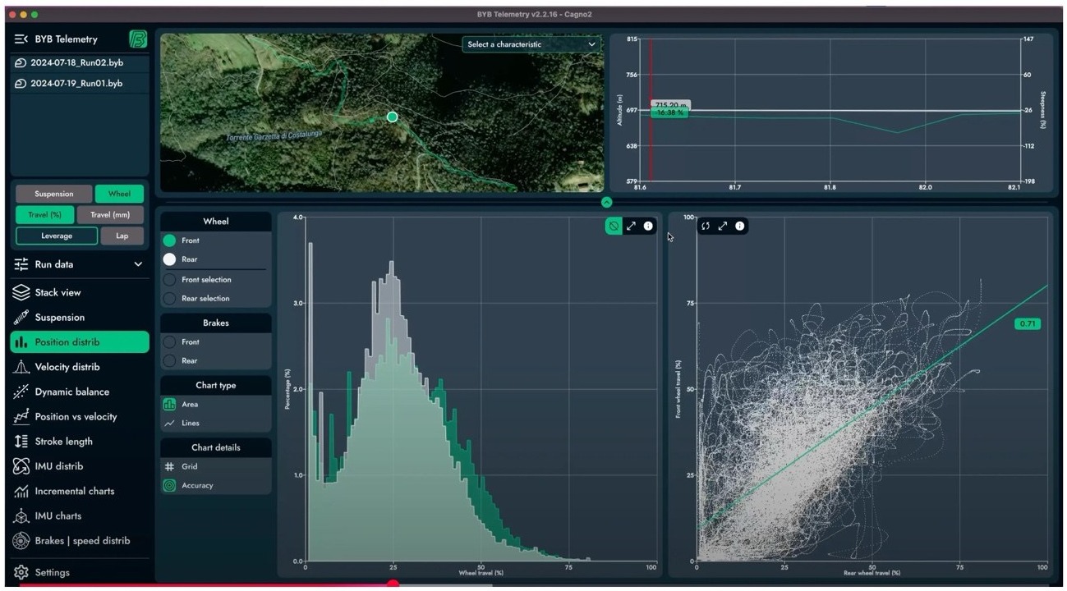Expand the histogram chart to fullscreen
Screen dimensions: 1067x591
pyautogui.click(x=631, y=226)
